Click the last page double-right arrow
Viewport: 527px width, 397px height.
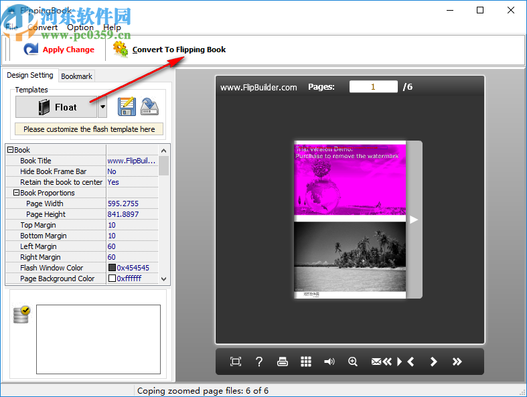(457, 362)
